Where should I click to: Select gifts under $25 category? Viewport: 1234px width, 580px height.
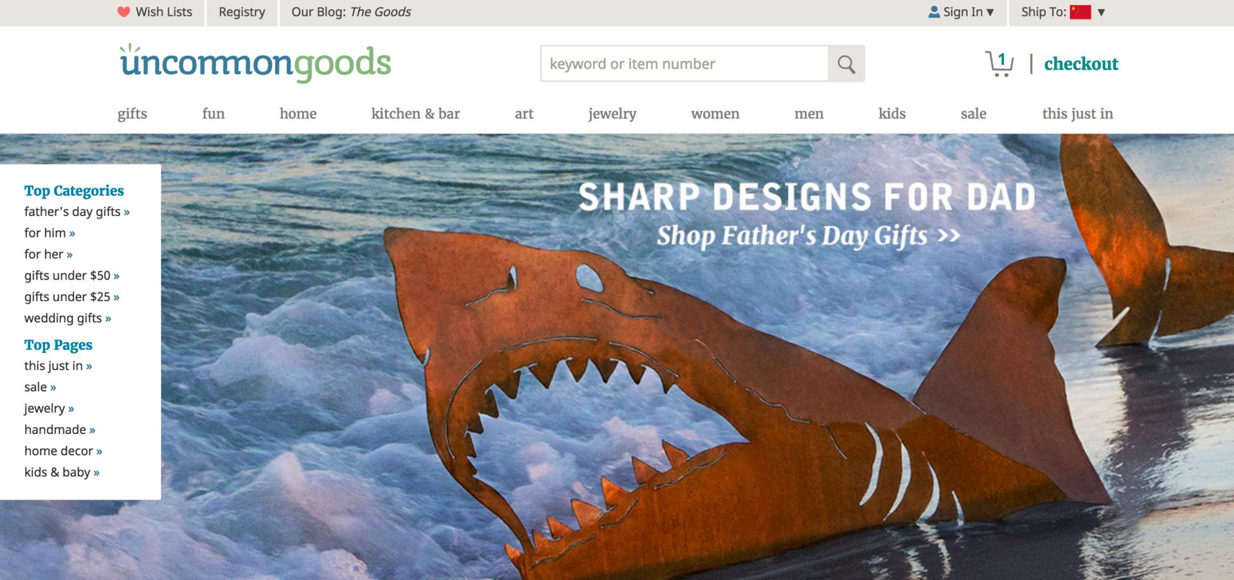(x=72, y=296)
